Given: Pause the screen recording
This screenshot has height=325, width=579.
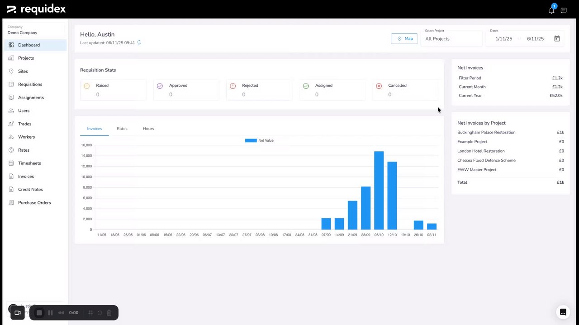Looking at the screenshot, I should click(x=50, y=313).
